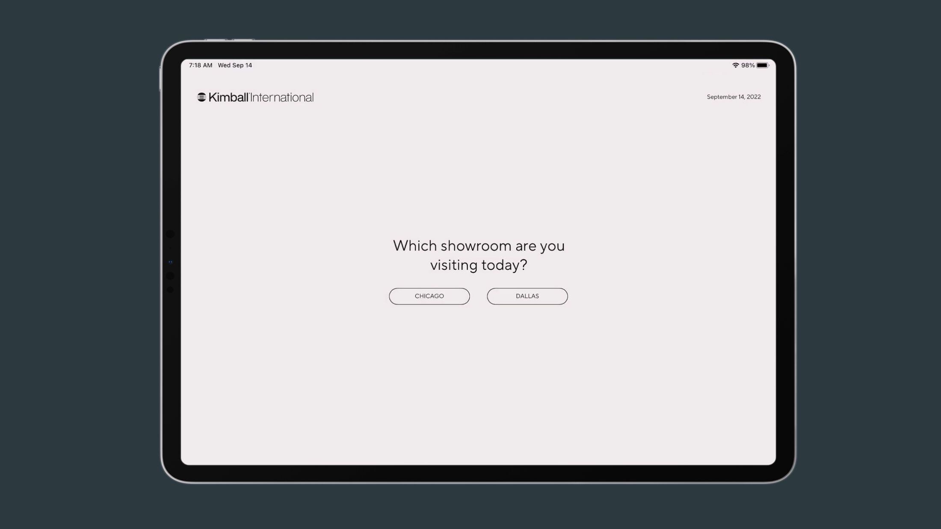The height and width of the screenshot is (529, 941).
Task: Select the CHICAGO showroom button
Action: click(429, 296)
